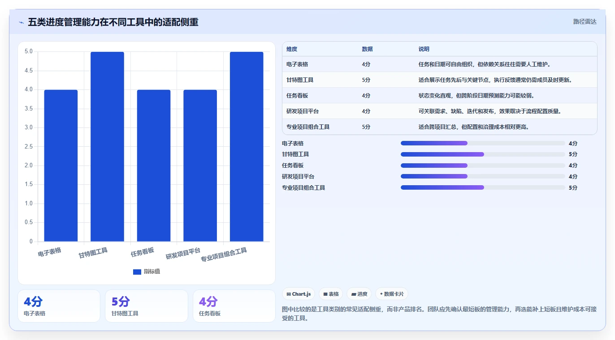
Task: Click the 任务看板 cell in the table
Action: (x=297, y=95)
